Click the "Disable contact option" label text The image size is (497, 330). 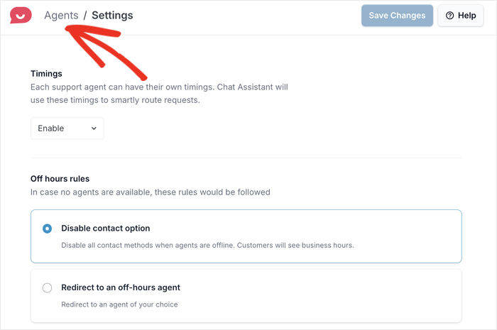(x=106, y=229)
